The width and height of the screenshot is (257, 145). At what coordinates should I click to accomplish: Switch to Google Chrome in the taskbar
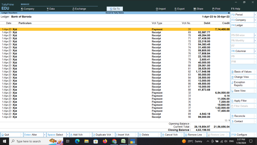click(114, 141)
